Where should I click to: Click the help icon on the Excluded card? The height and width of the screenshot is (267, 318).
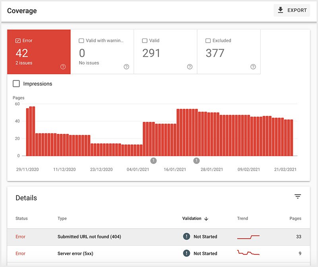click(253, 68)
